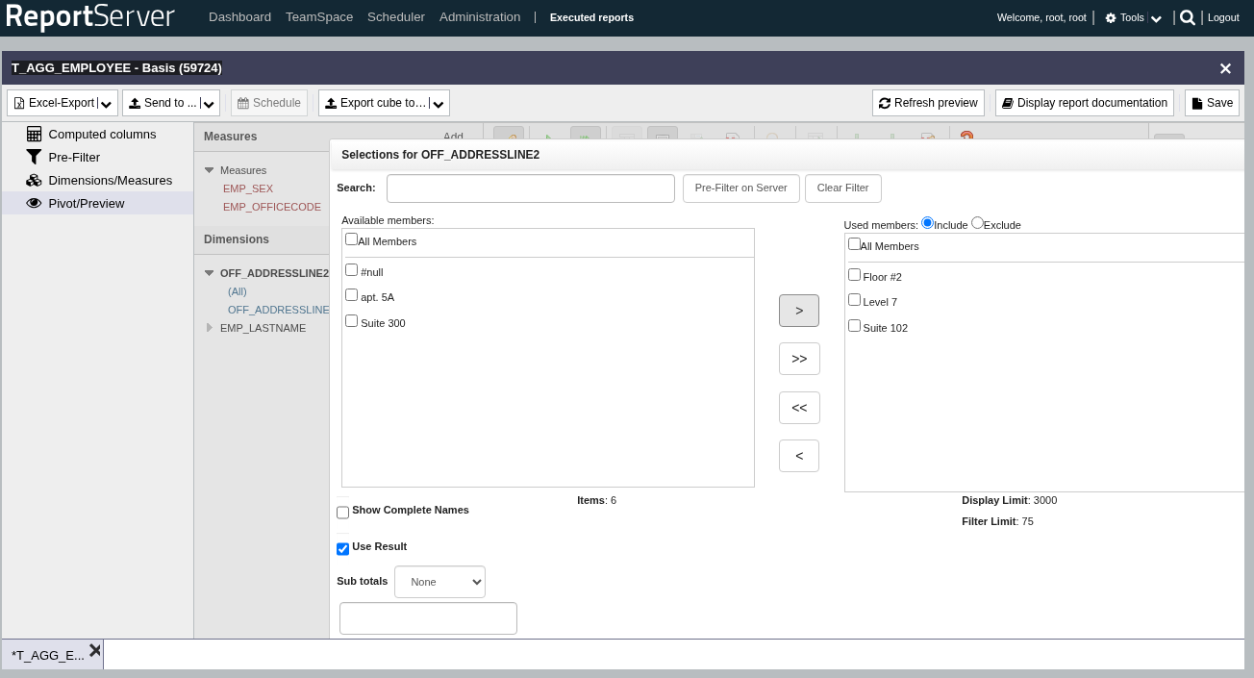Click the search magnifier icon in header
This screenshot has width=1254, height=678.
(x=1188, y=17)
